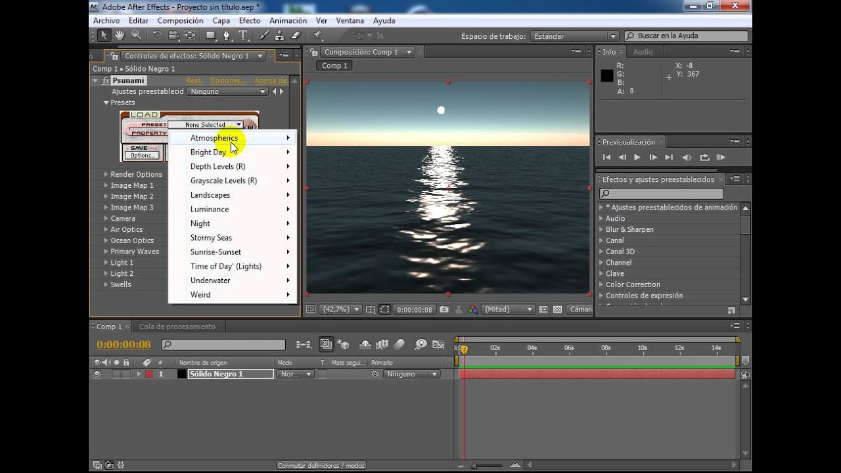Enable Motion Blur for the composition
Image resolution: width=841 pixels, height=473 pixels.
click(x=399, y=344)
